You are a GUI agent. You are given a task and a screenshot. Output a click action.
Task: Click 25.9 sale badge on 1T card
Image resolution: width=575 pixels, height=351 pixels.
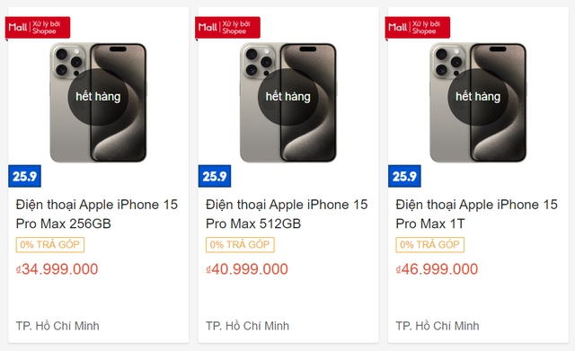point(404,176)
